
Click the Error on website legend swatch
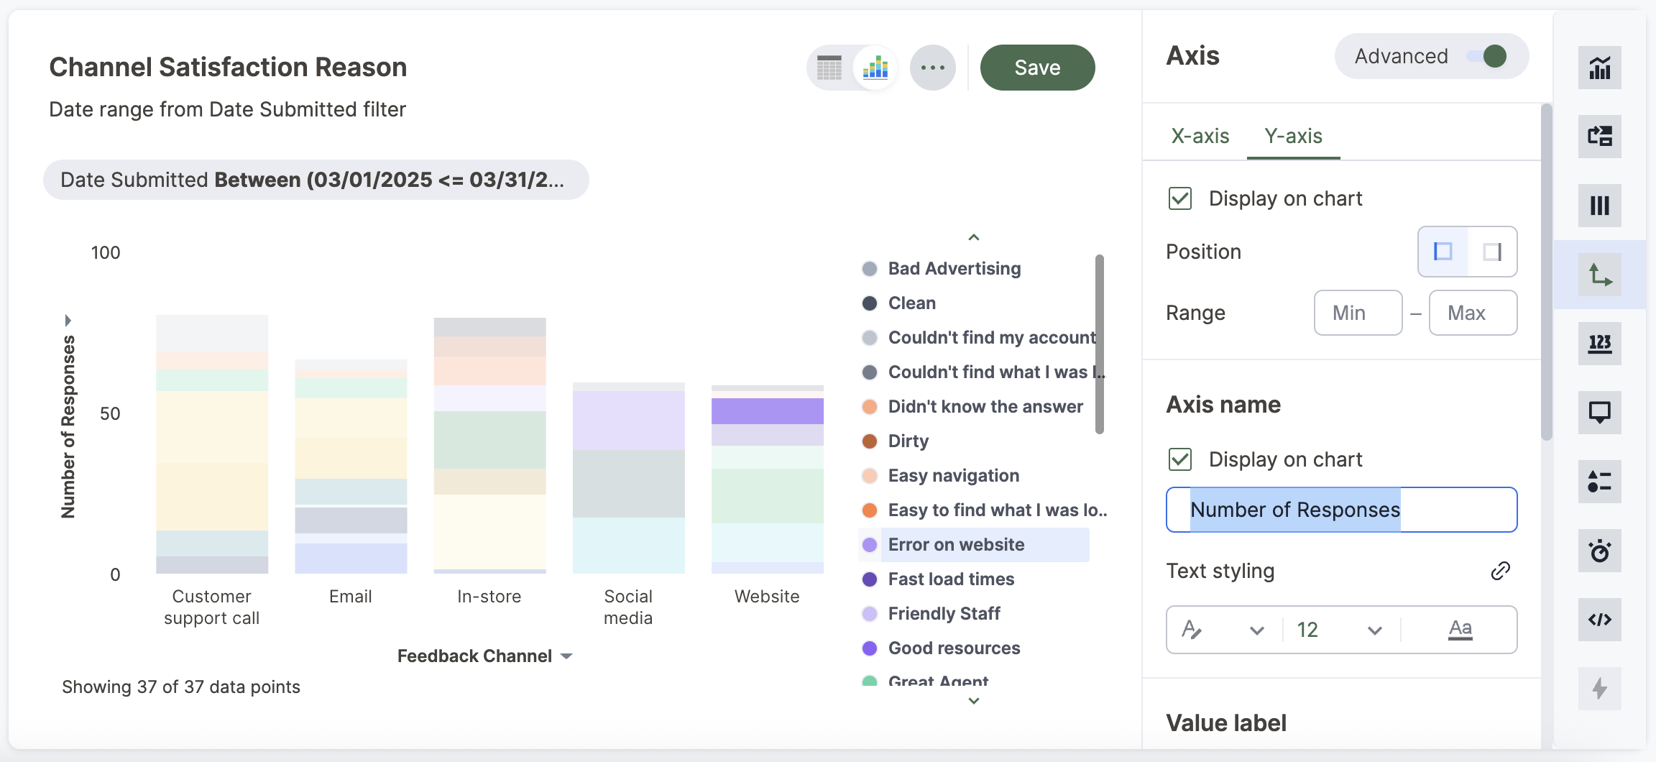click(870, 545)
